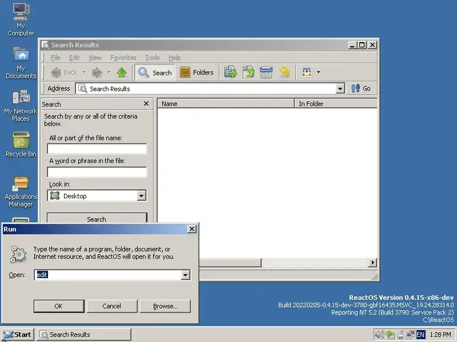457x342 pixels.
Task: Select My Network Places icon
Action: [21, 105]
